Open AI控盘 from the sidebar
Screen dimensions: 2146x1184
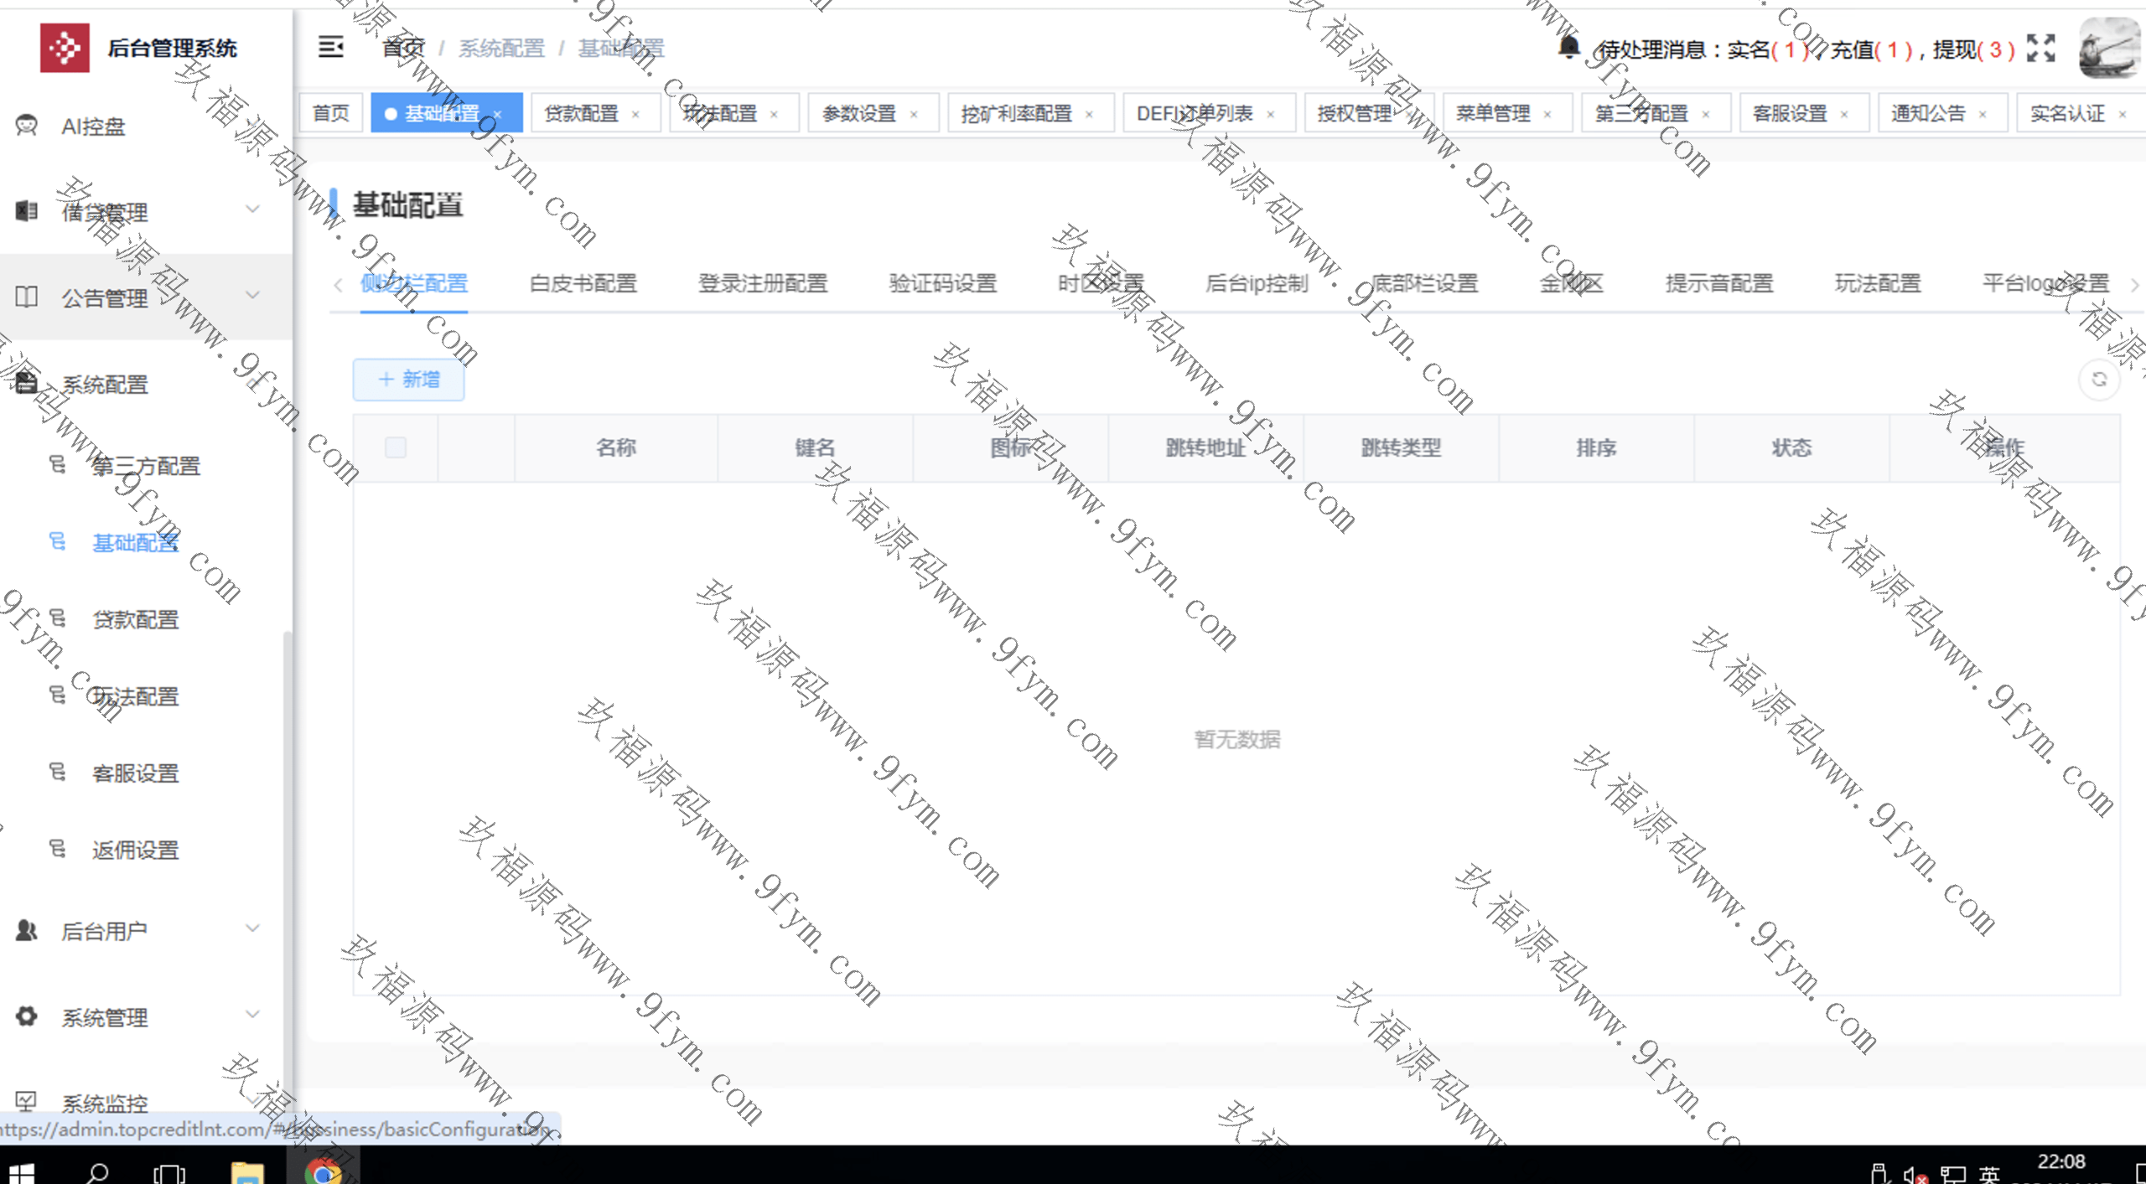pyautogui.click(x=92, y=127)
